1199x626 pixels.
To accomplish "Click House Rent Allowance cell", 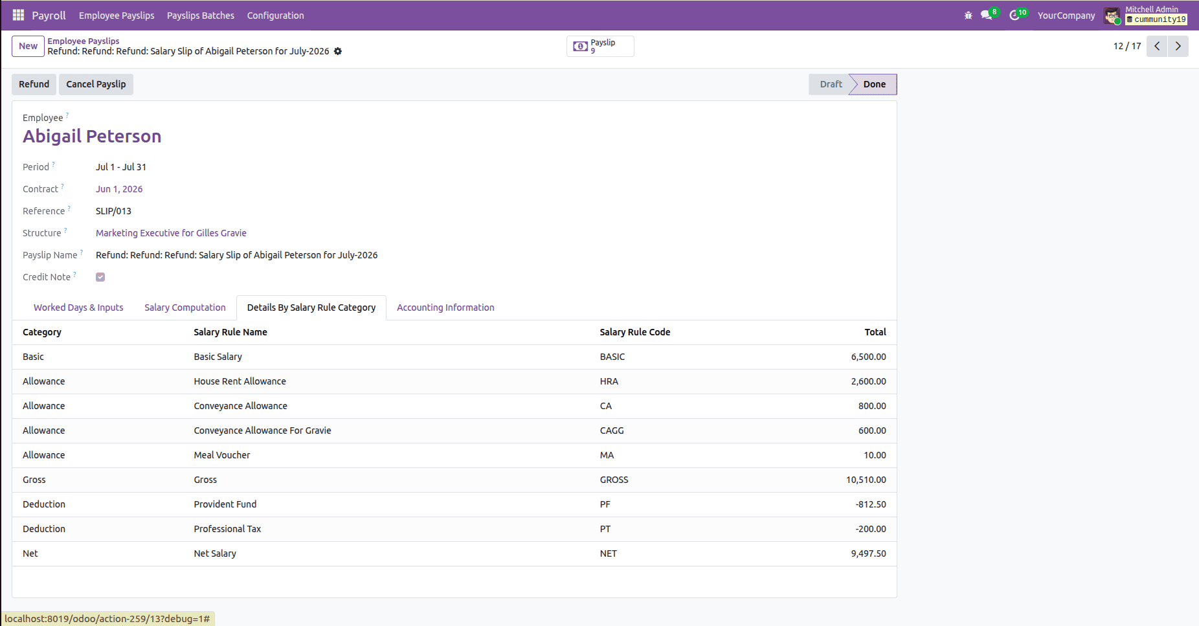I will click(240, 381).
